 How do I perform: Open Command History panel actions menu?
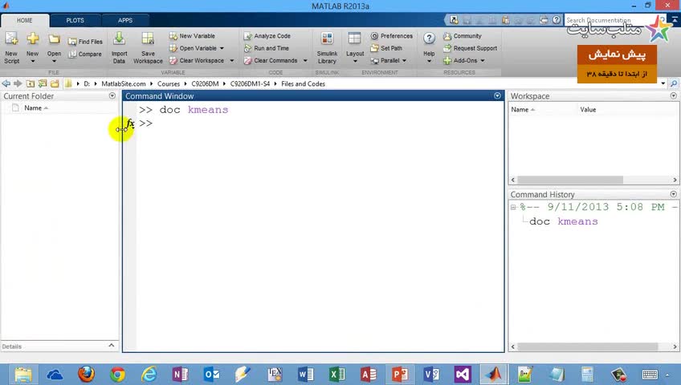[x=673, y=194]
